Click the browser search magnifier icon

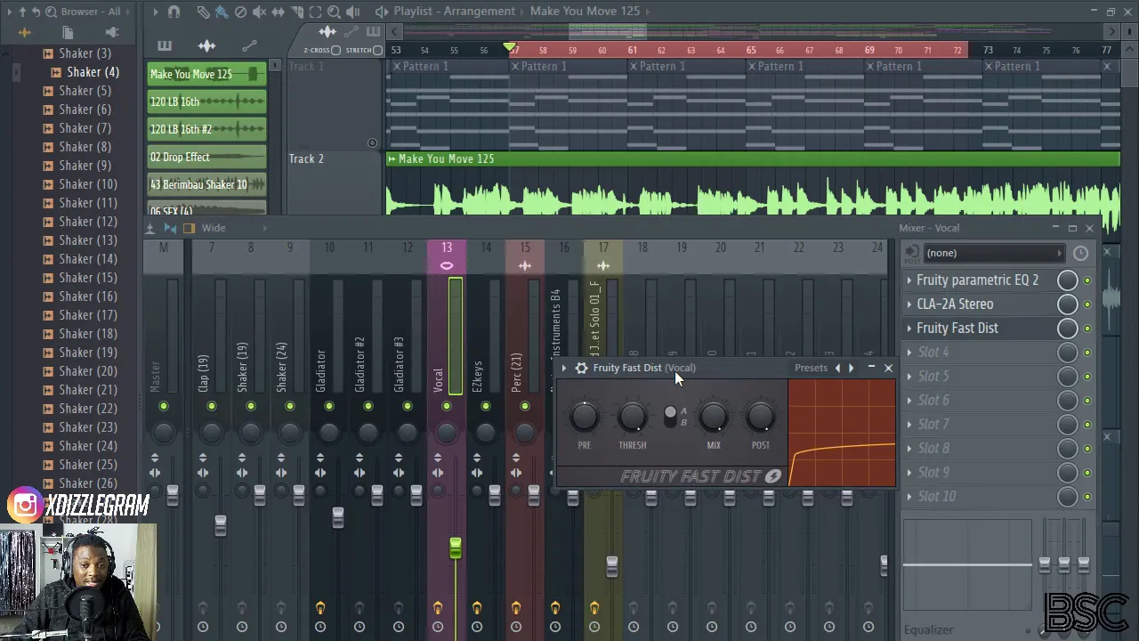coord(51,12)
